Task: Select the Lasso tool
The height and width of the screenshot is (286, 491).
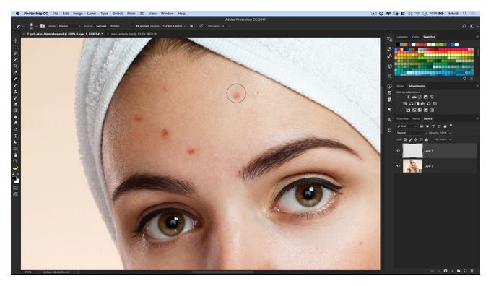Action: (x=15, y=53)
